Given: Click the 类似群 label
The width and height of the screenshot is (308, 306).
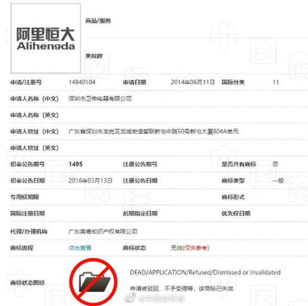Looking at the screenshot, I should [94, 56].
